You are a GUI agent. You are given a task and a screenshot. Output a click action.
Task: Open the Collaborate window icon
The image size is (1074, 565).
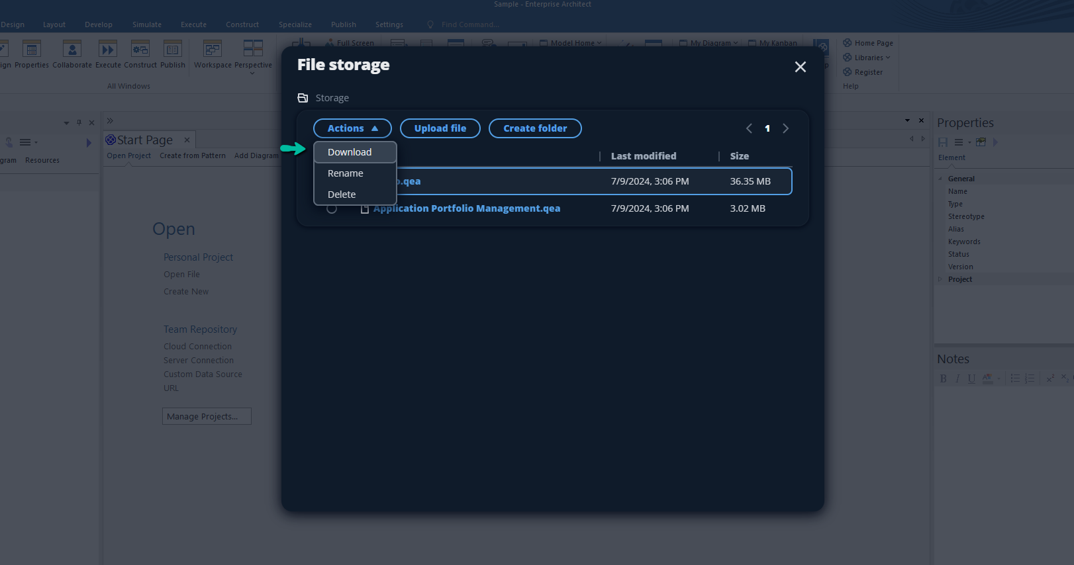point(72,54)
